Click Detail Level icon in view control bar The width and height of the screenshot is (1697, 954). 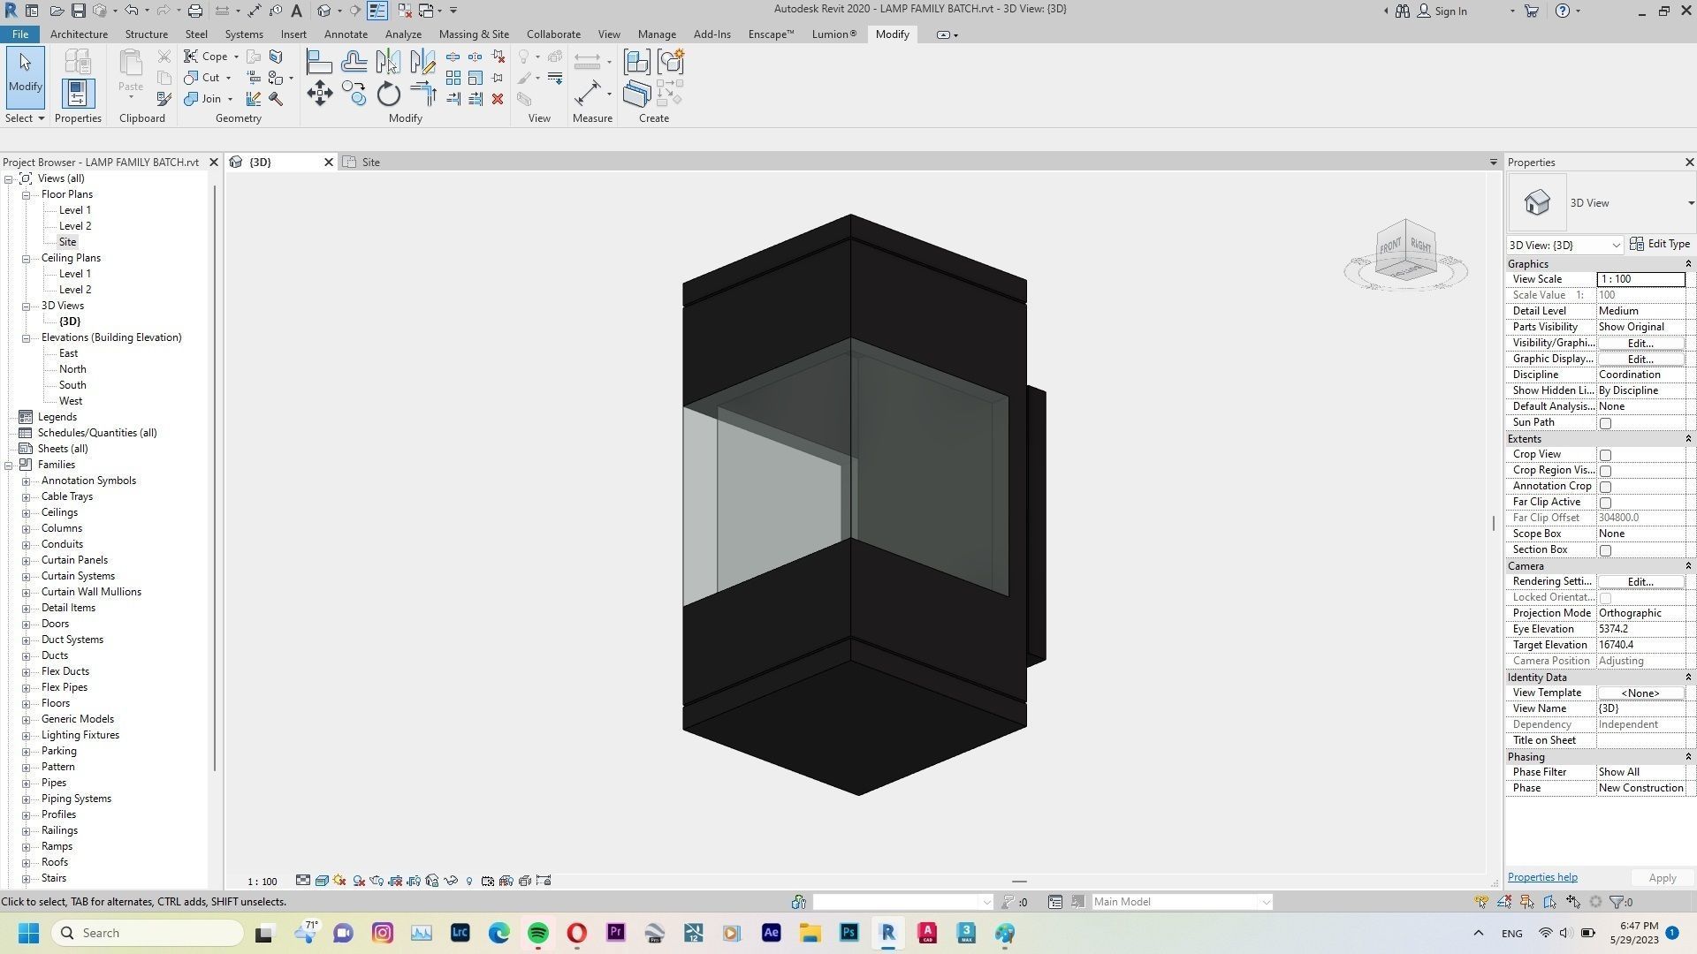click(x=303, y=881)
